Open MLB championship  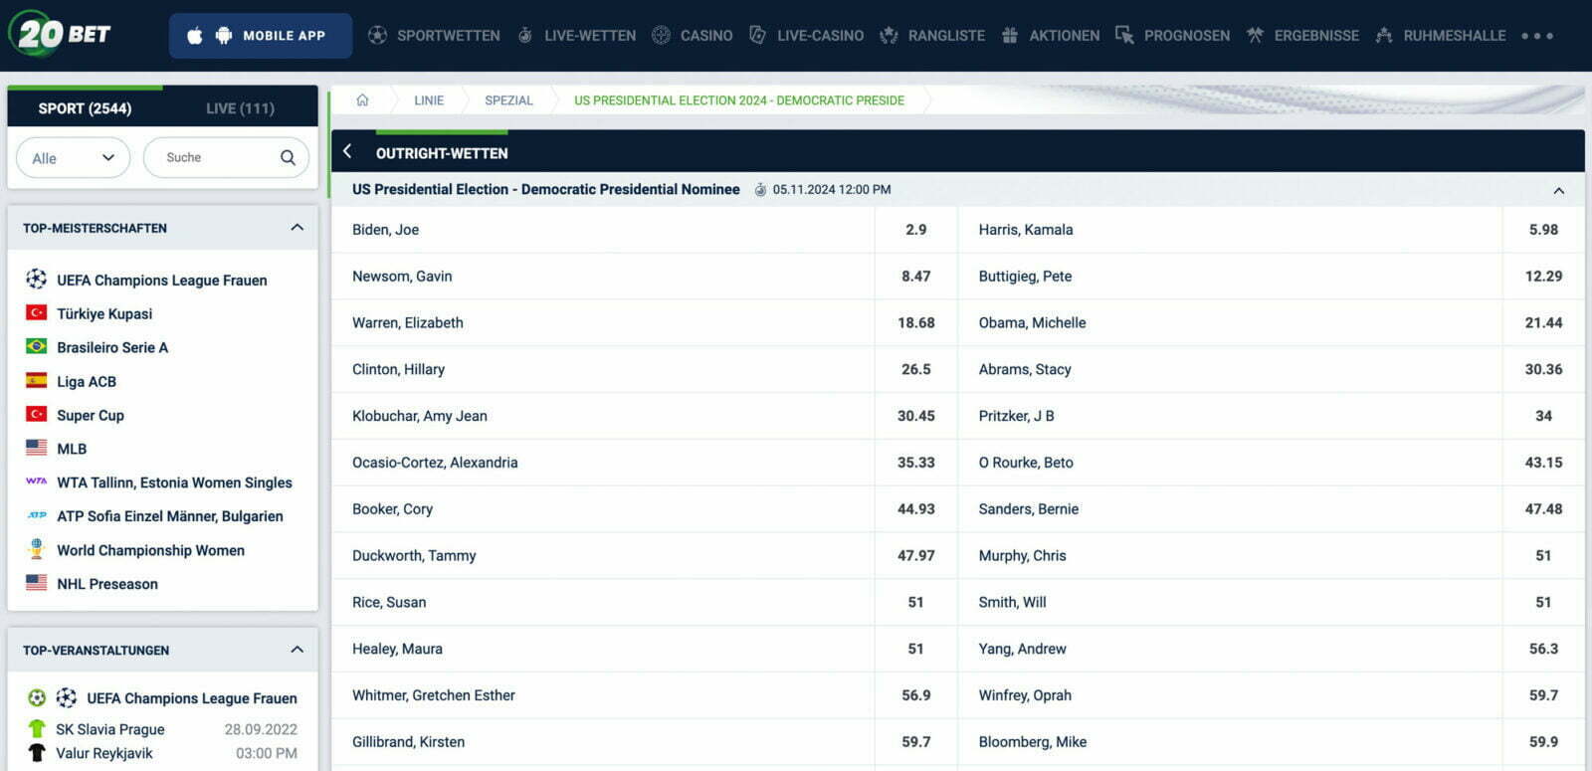click(x=72, y=449)
